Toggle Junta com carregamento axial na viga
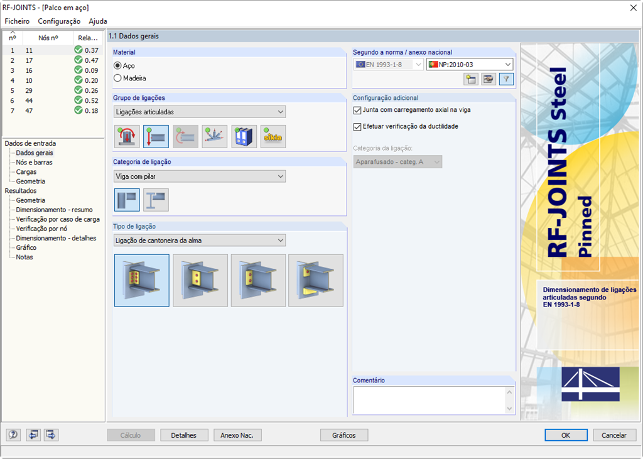This screenshot has width=643, height=459. (x=357, y=111)
